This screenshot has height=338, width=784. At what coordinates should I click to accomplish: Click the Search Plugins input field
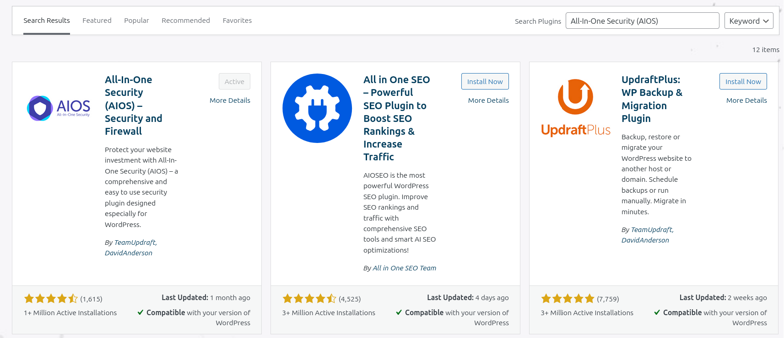tap(642, 21)
